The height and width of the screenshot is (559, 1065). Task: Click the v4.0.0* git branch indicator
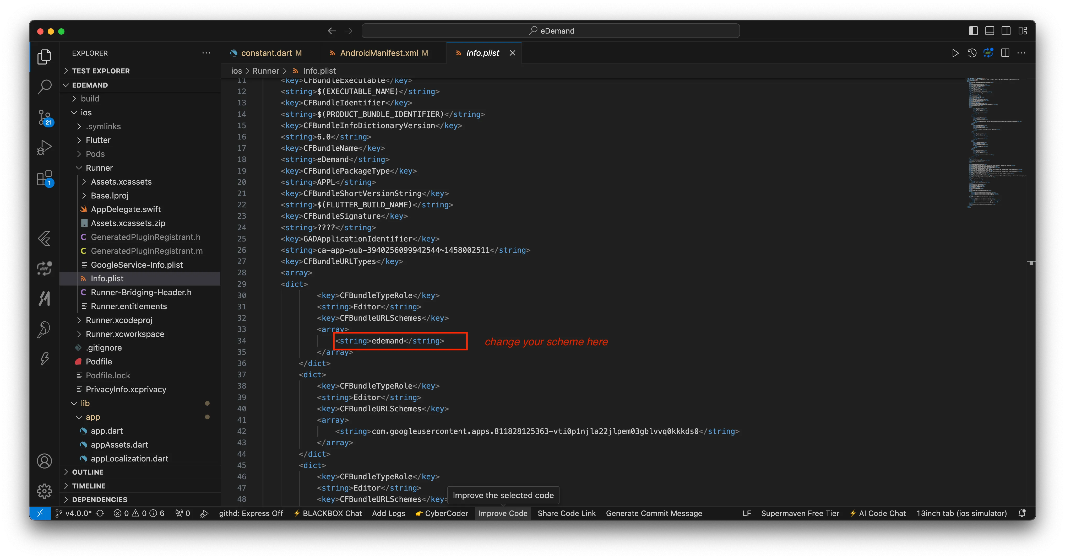point(74,513)
